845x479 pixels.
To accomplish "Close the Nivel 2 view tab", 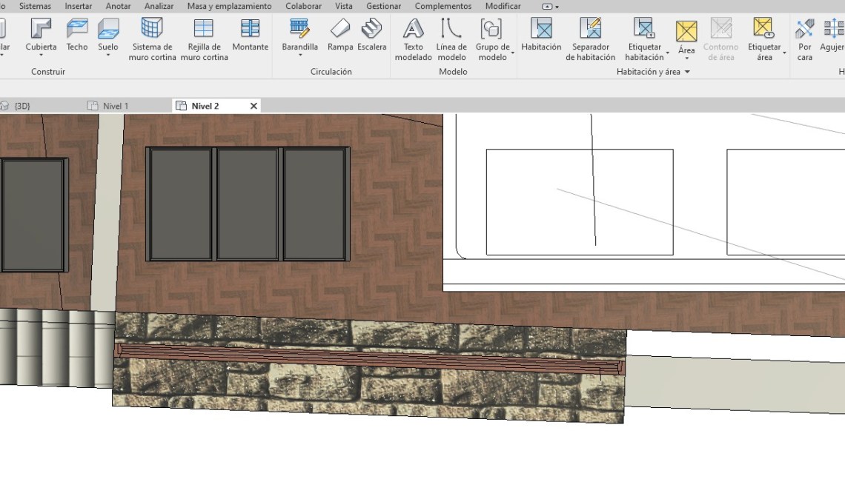I will 253,106.
